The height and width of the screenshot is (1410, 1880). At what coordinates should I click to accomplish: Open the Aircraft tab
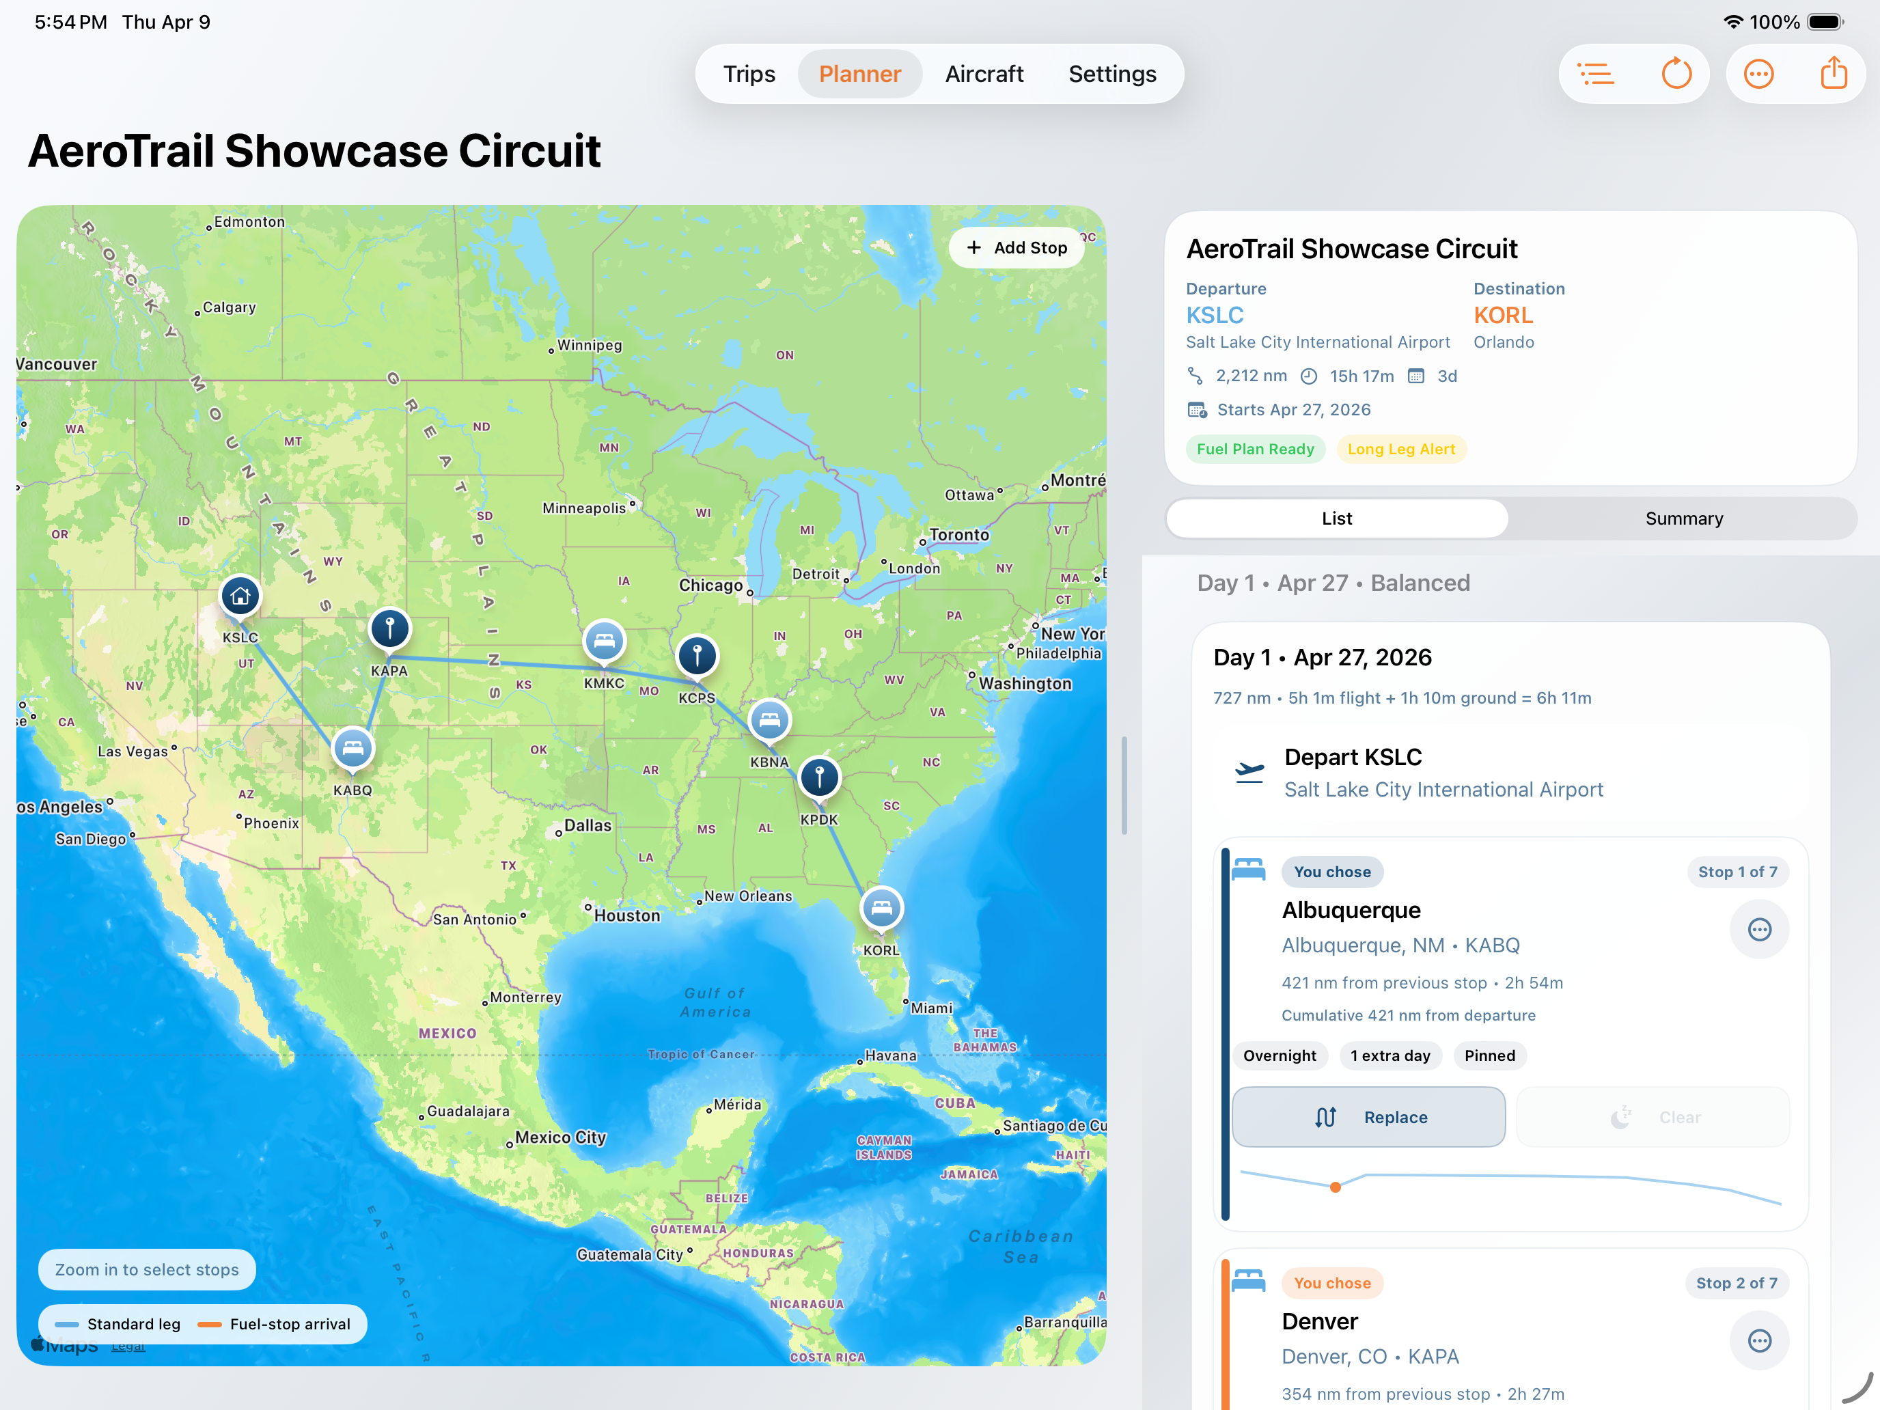tap(983, 74)
